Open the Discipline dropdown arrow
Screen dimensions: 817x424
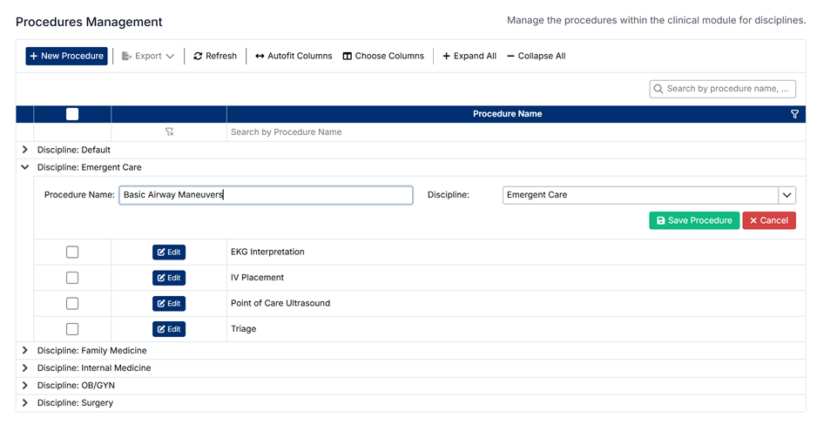(x=787, y=196)
